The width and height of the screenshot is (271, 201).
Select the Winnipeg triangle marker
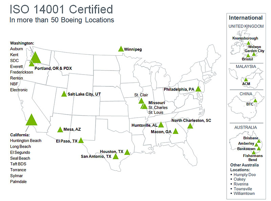click(121, 49)
